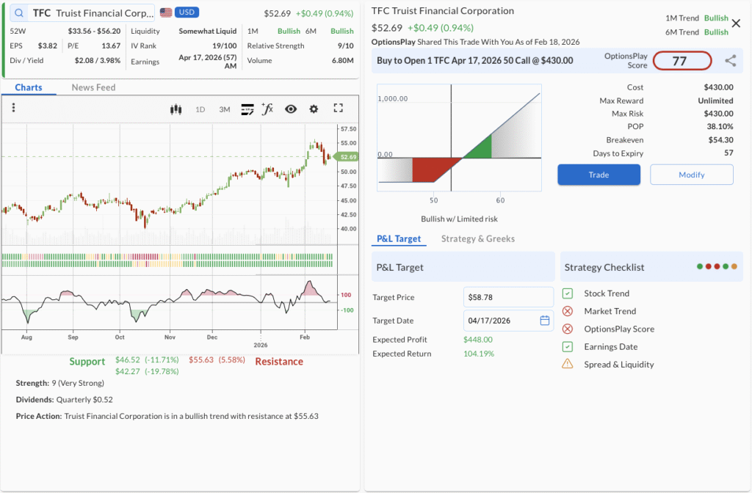Open the Strategy & Greeks tab
Screen dimensions: 752x493
point(477,238)
